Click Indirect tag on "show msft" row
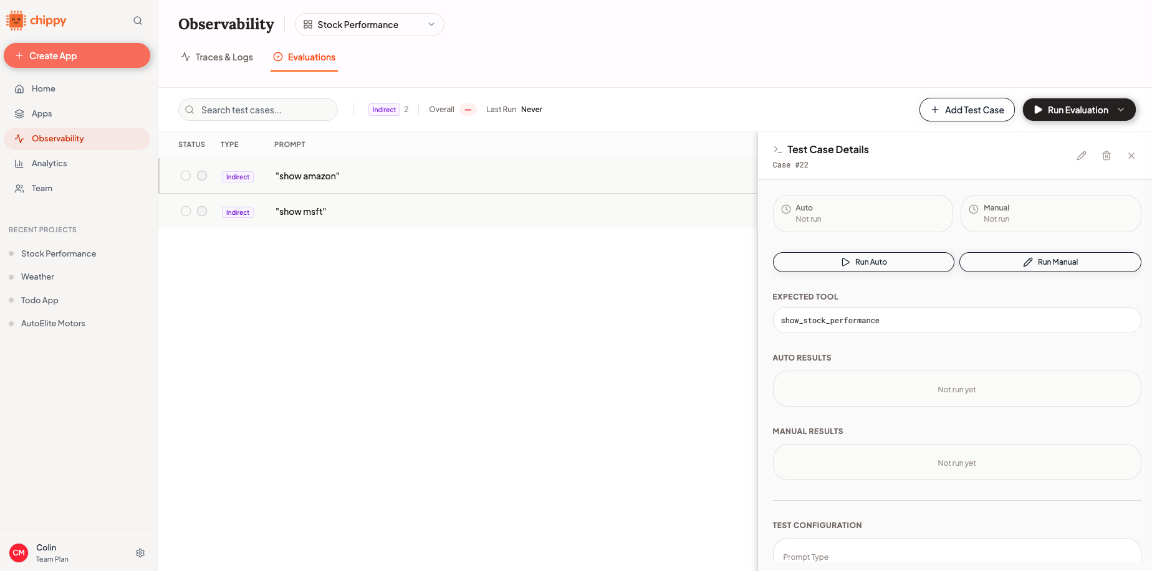Image resolution: width=1152 pixels, height=571 pixels. tap(238, 212)
